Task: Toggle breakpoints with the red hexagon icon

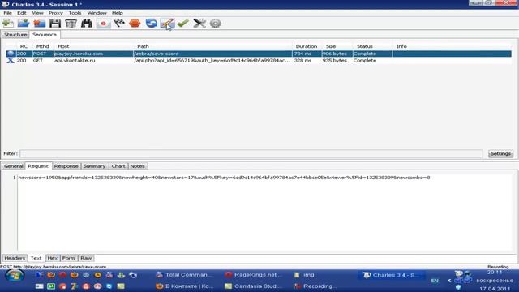Action: pos(135,24)
